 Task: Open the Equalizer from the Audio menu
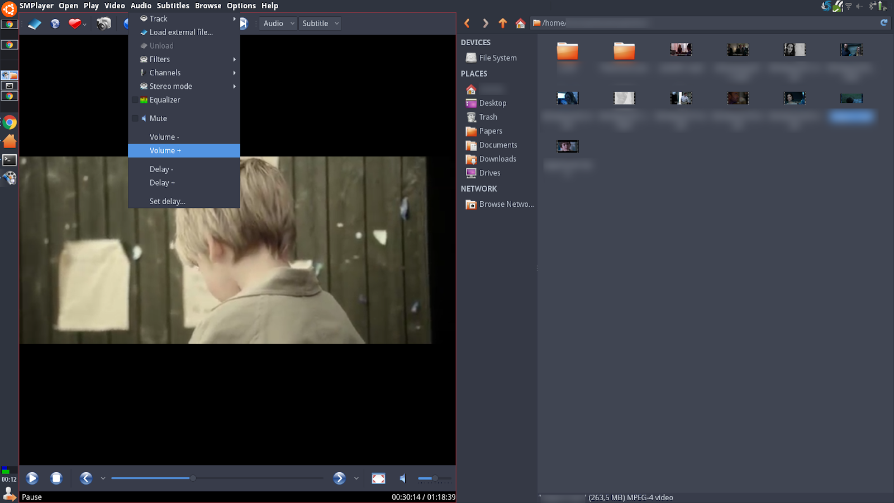(164, 99)
